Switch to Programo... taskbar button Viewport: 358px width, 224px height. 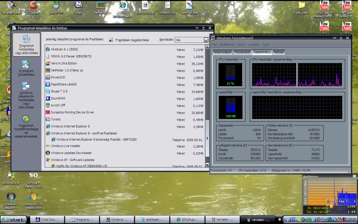(82, 220)
